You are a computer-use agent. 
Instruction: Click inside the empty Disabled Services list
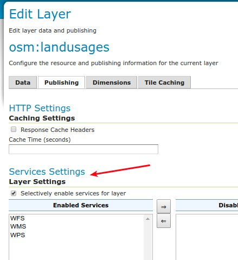click(x=207, y=237)
